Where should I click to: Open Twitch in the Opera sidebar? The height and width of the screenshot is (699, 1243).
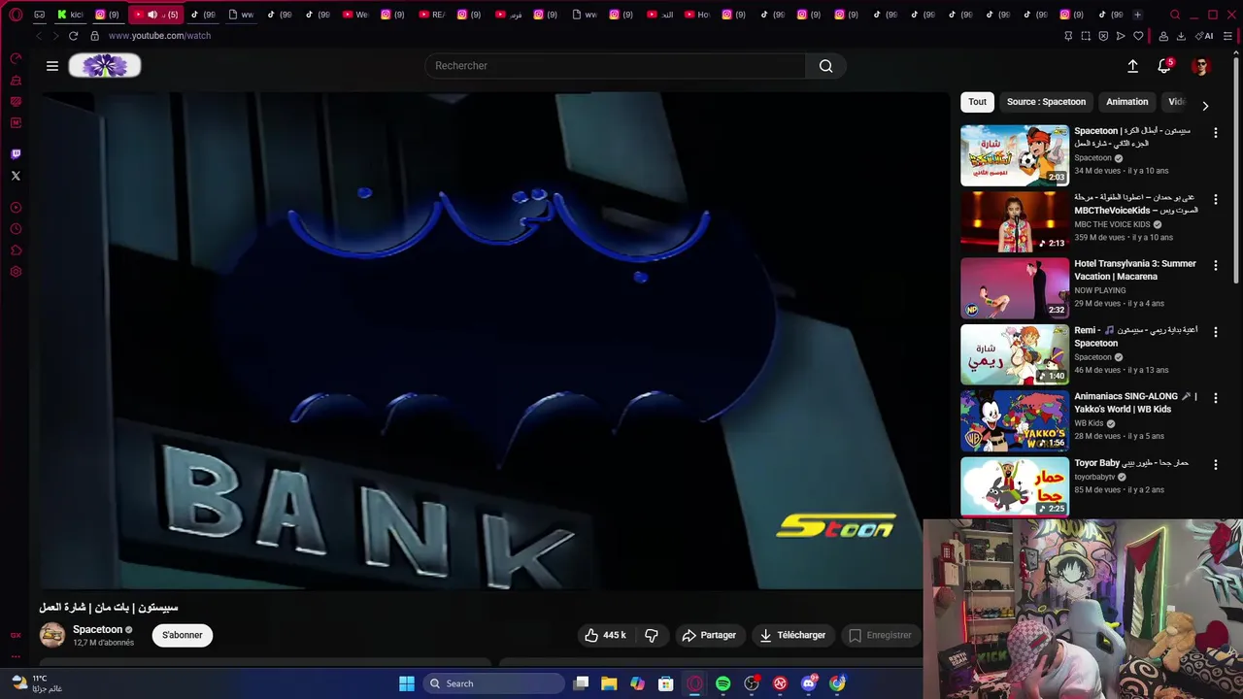(x=16, y=154)
